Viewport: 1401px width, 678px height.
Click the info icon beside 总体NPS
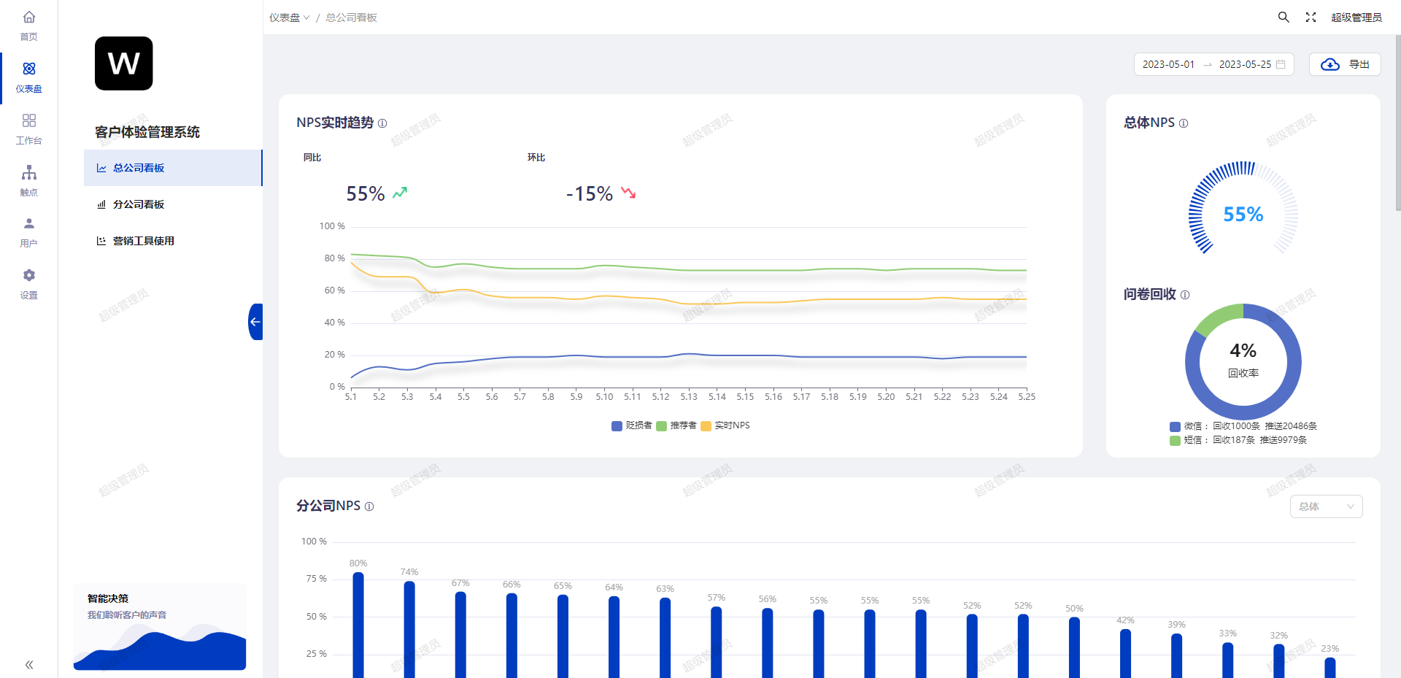point(1184,123)
